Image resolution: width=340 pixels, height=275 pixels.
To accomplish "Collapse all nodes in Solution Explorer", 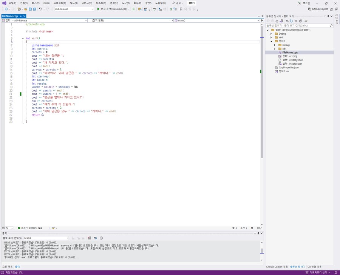I will click(x=296, y=21).
